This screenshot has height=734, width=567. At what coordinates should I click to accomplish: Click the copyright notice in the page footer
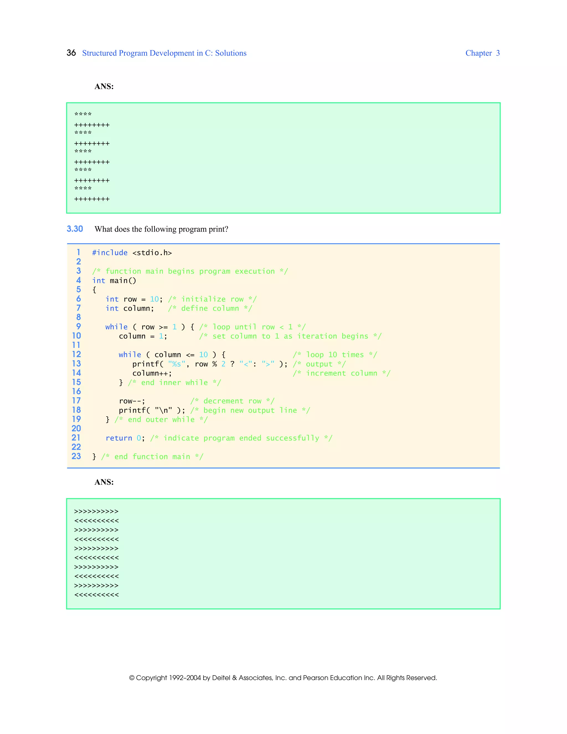pos(283,677)
